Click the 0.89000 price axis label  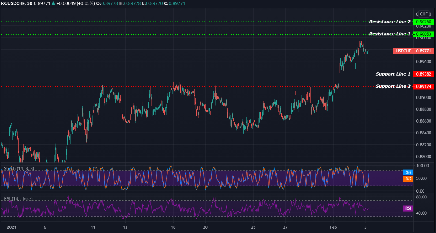pyautogui.click(x=424, y=97)
